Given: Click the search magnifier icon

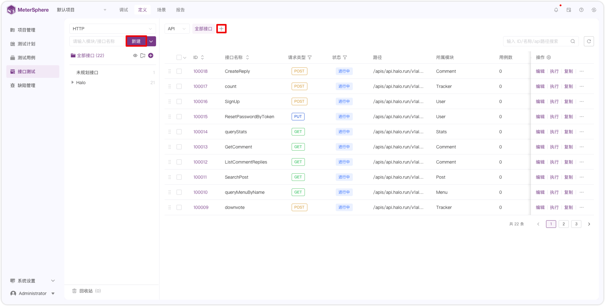Looking at the screenshot, I should coord(573,41).
